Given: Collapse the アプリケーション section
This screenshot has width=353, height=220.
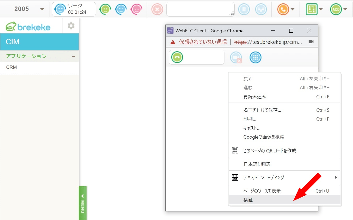Looking at the screenshot, I should pos(73,56).
